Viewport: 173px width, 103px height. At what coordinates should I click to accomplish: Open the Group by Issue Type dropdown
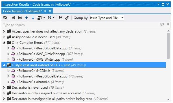coord(107,18)
